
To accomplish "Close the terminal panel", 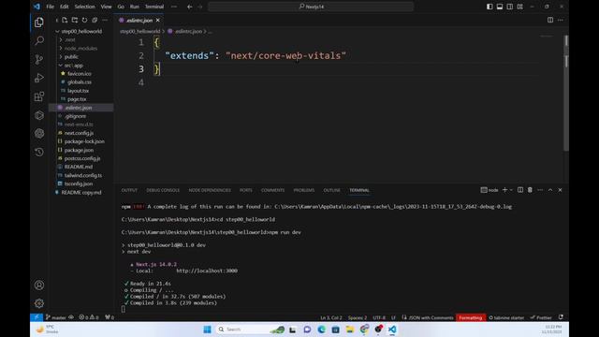I will [560, 190].
